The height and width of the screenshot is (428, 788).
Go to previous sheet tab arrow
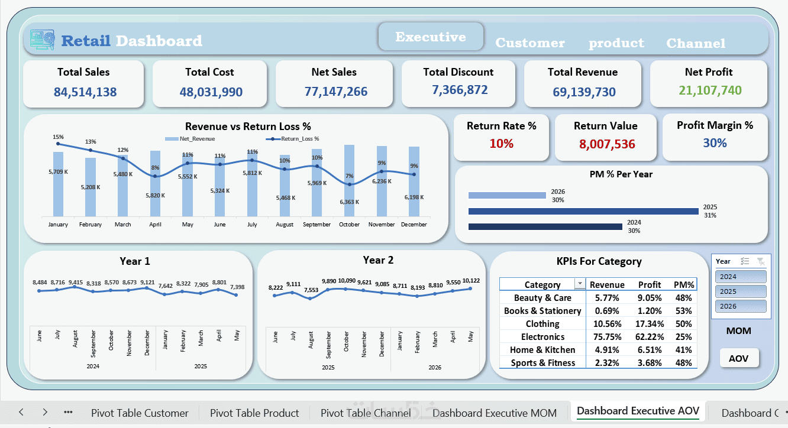coord(21,412)
